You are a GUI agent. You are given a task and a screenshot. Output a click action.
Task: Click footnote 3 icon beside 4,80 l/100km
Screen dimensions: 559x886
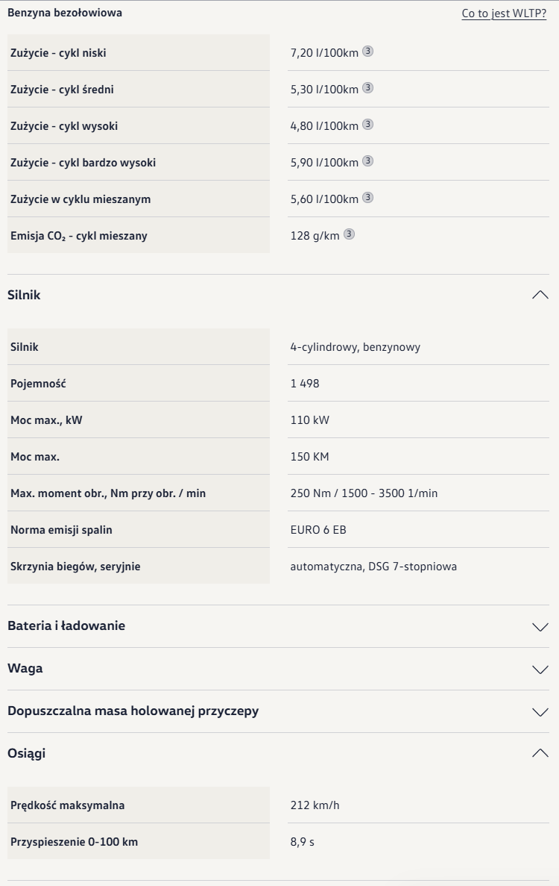[x=367, y=125]
